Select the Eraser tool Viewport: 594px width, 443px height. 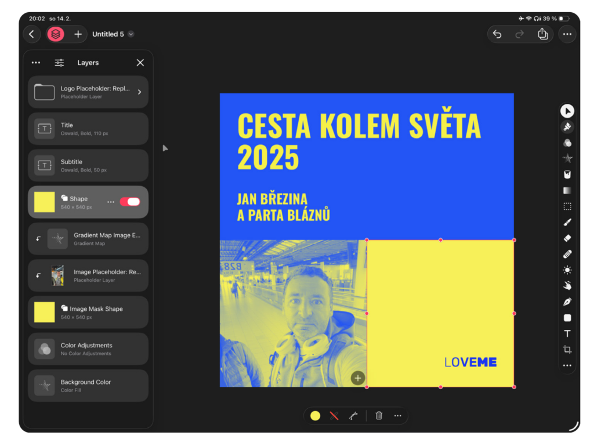point(567,238)
